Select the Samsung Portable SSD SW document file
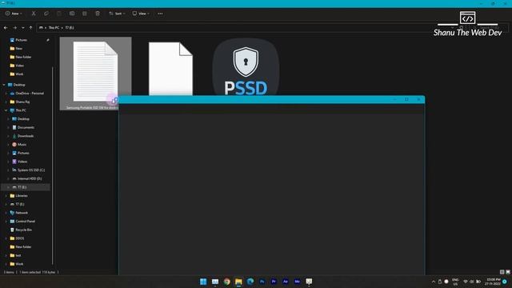 (x=95, y=74)
